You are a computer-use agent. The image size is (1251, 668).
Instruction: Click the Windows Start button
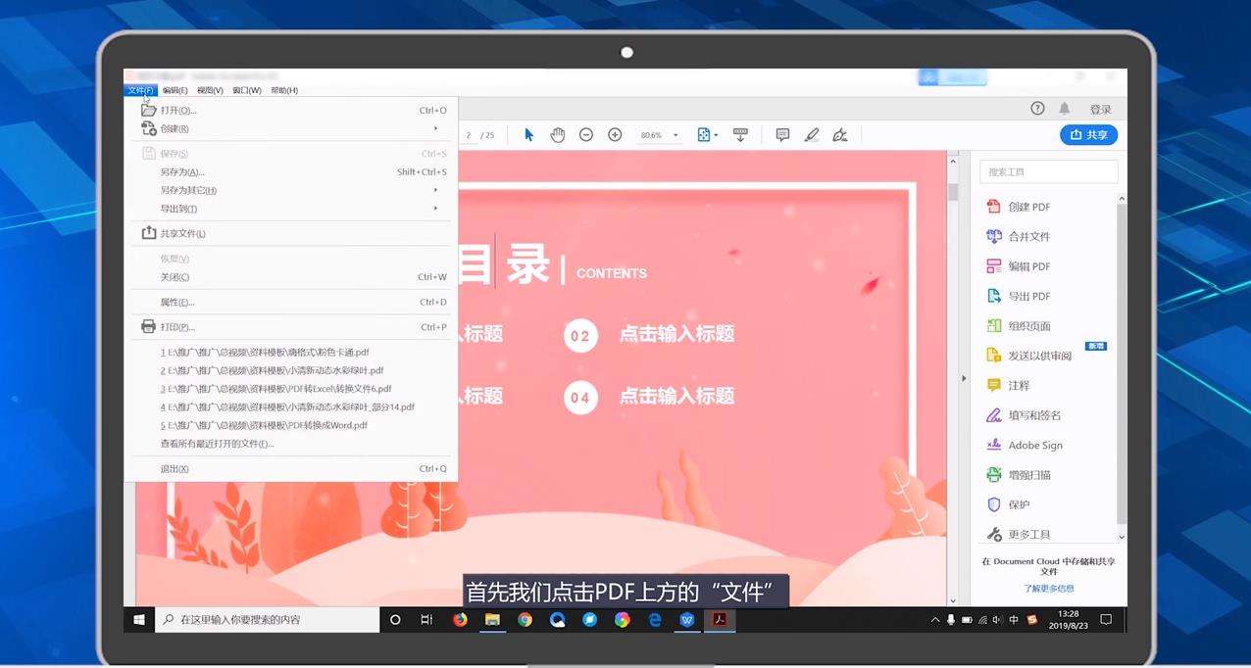point(139,620)
